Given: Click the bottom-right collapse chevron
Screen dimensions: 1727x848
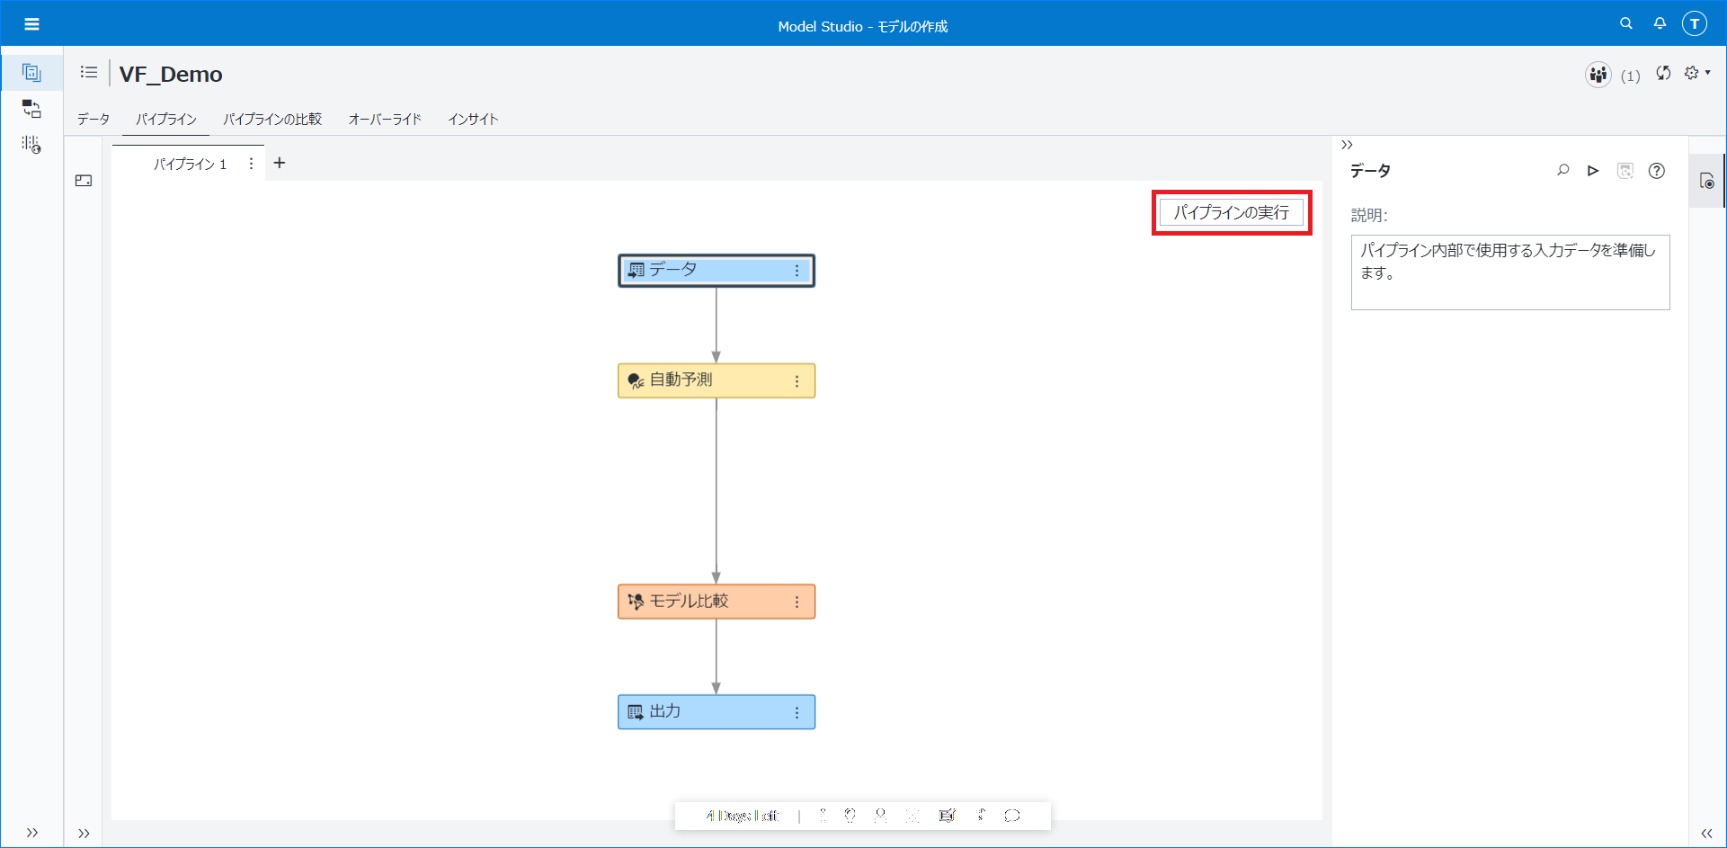Looking at the screenshot, I should [x=1706, y=834].
